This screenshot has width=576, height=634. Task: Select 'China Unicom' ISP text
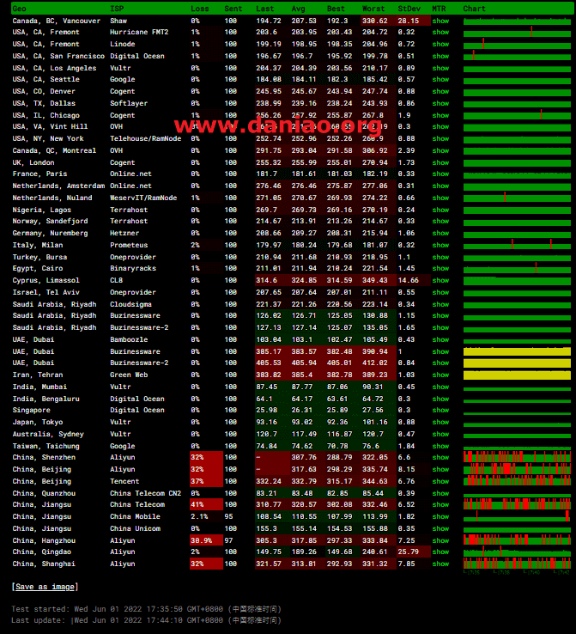click(x=135, y=528)
